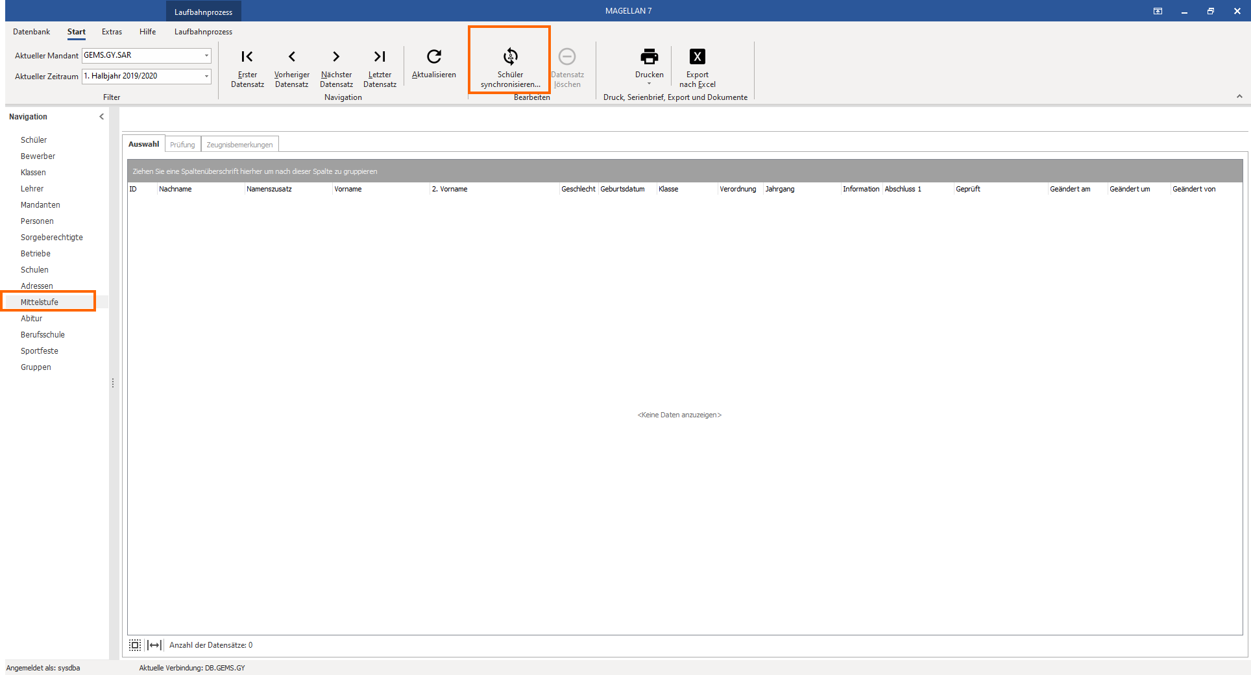
Task: Refresh data with Aktualisieren
Action: [x=433, y=64]
